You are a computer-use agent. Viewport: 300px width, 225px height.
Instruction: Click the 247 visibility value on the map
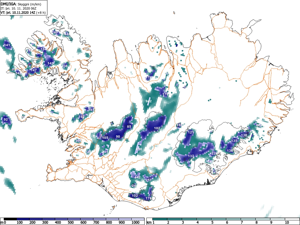18,73
